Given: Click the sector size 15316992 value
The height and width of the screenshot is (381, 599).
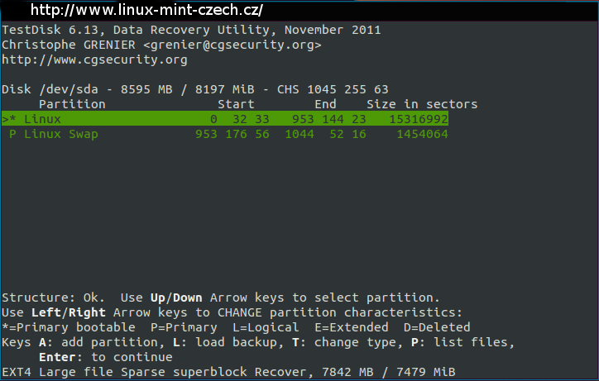Looking at the screenshot, I should pyautogui.click(x=419, y=119).
